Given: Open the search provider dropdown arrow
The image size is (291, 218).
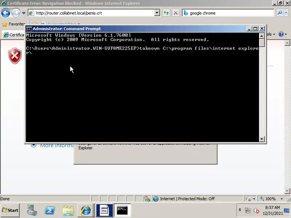Looking at the screenshot, I should pyautogui.click(x=286, y=13).
